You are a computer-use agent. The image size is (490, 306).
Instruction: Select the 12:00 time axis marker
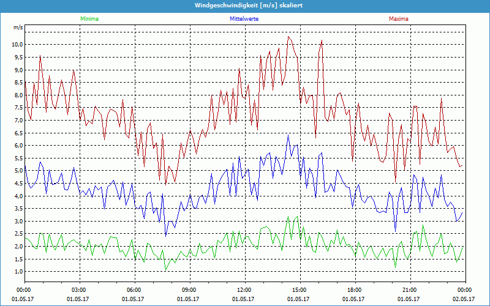point(244,290)
